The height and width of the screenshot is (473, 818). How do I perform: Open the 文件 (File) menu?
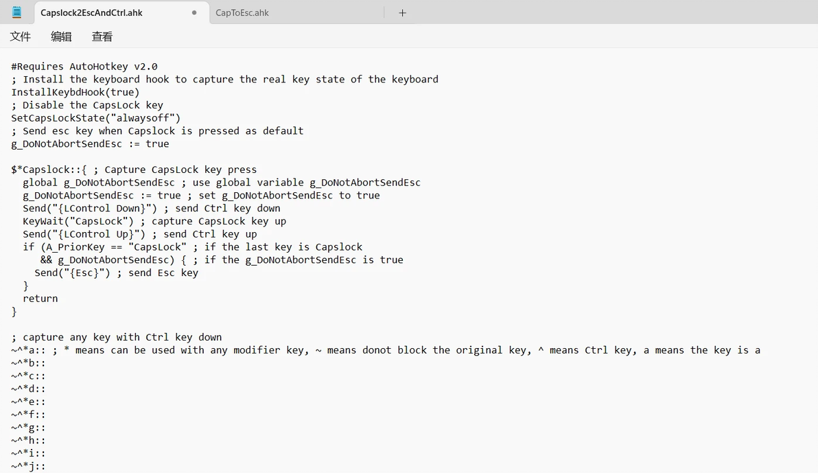point(21,36)
